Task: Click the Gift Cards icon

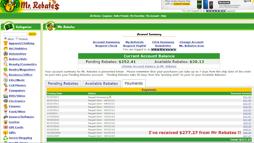Action: click(x=6, y=127)
